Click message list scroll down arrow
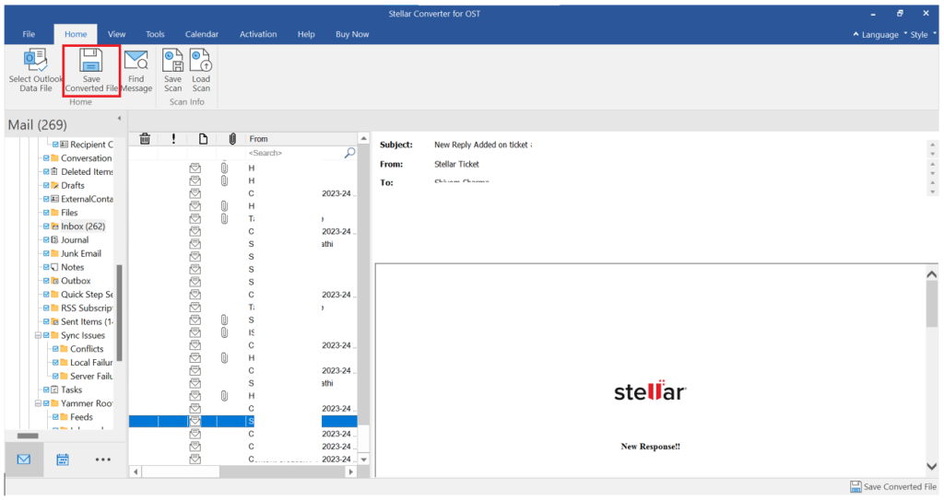Viewport: 944px width, 500px height. coord(363,459)
